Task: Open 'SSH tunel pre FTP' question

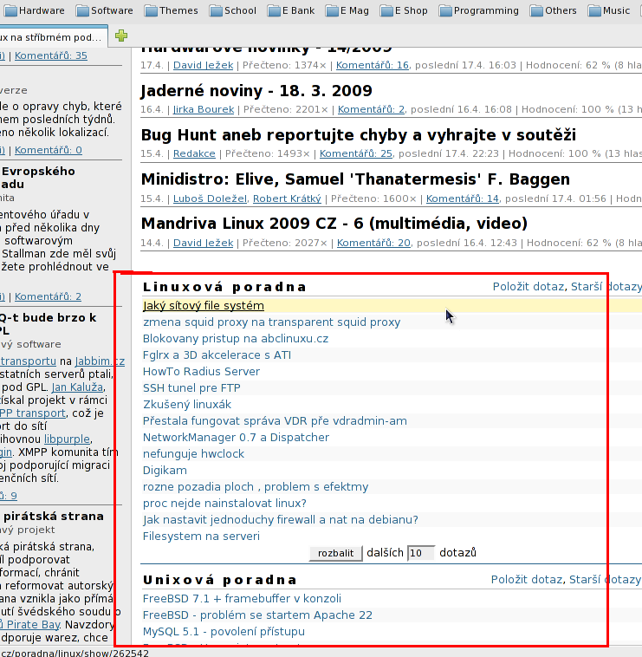Action: pos(191,388)
